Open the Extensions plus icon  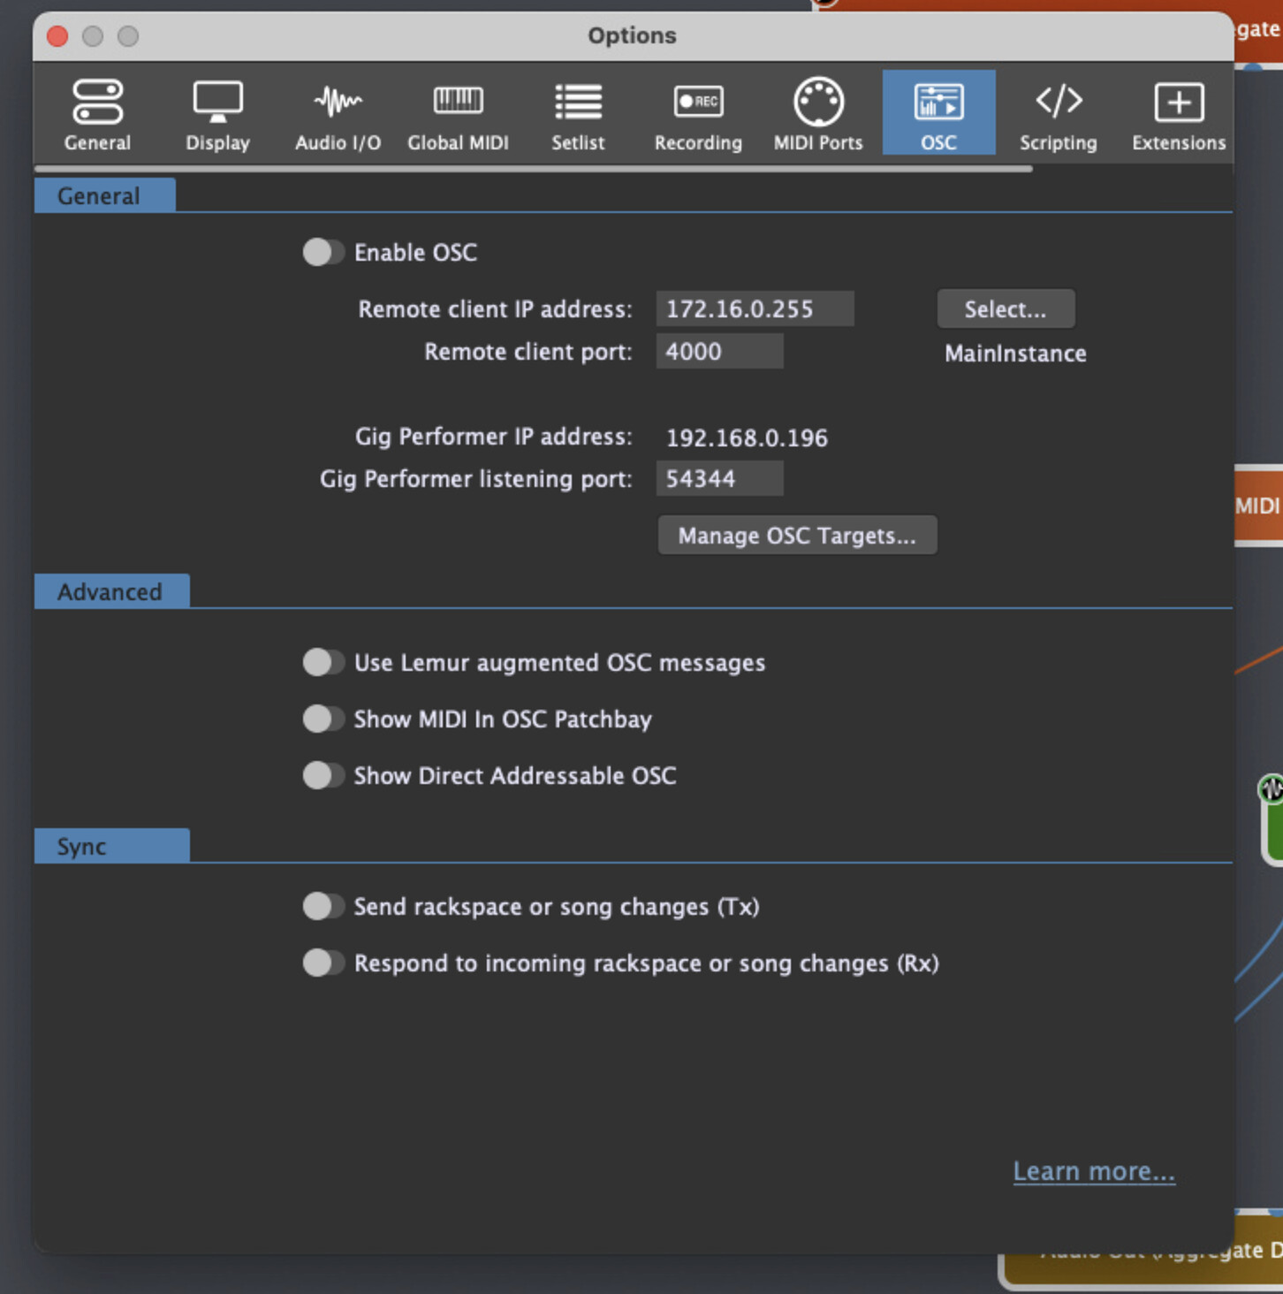(x=1179, y=103)
